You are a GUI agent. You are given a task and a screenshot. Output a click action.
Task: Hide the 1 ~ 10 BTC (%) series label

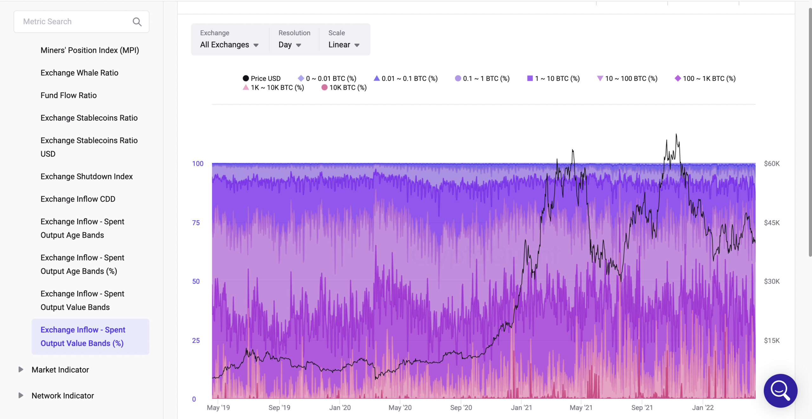[x=557, y=78]
